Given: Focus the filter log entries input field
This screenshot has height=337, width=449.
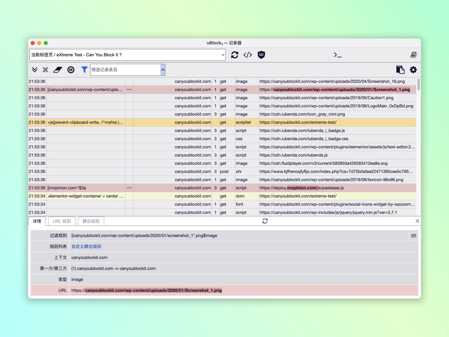Looking at the screenshot, I should pos(125,70).
